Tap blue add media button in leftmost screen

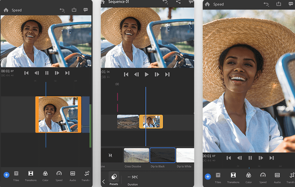click(6, 175)
